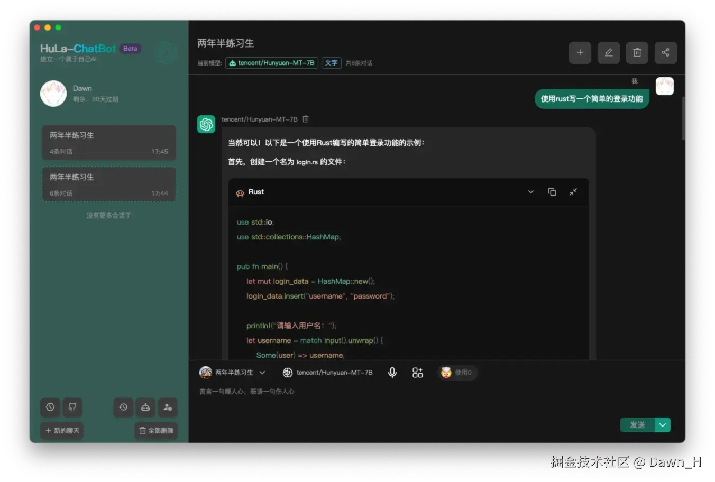Click the chat scrollbar on the right

[683, 118]
